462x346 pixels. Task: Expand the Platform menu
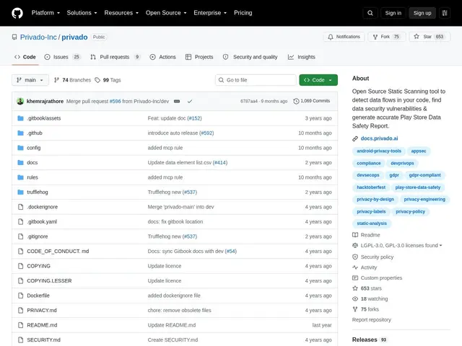(45, 13)
